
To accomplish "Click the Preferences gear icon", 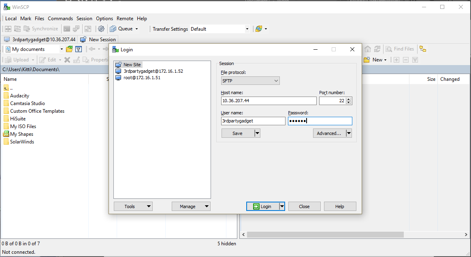I will point(101,29).
